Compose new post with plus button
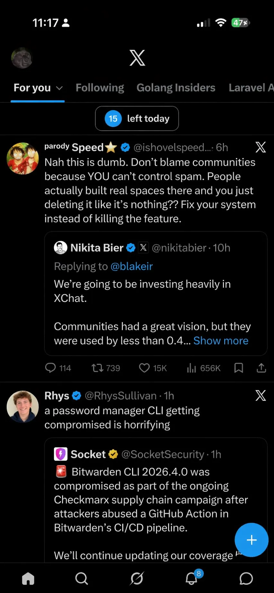Viewport: 274px width, 593px height. pyautogui.click(x=252, y=540)
